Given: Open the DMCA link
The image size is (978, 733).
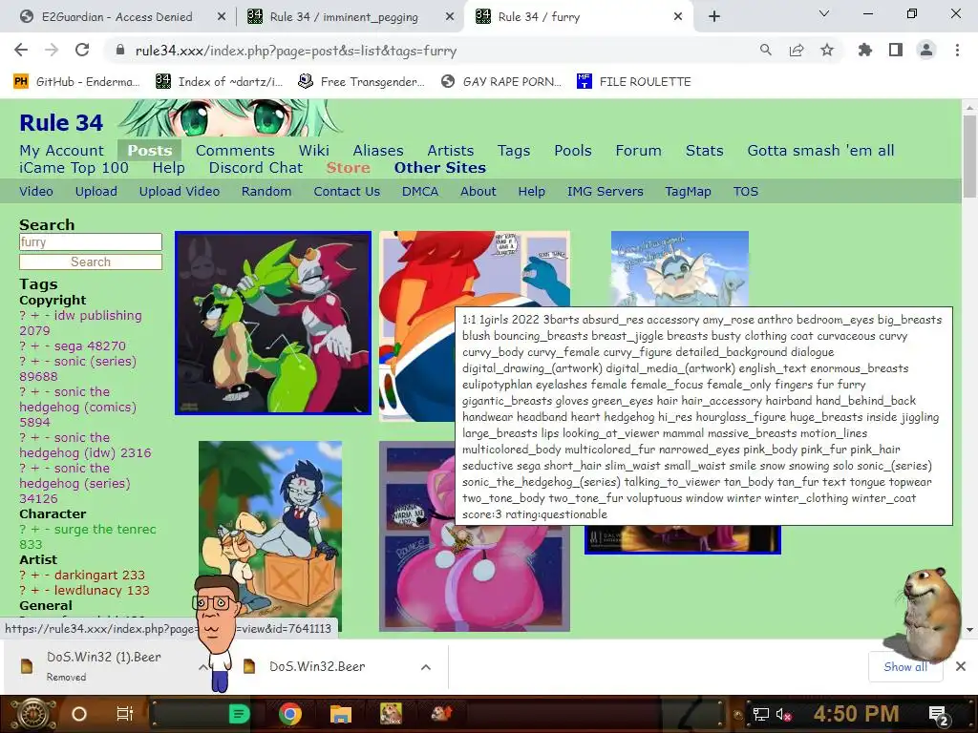Looking at the screenshot, I should [x=420, y=191].
